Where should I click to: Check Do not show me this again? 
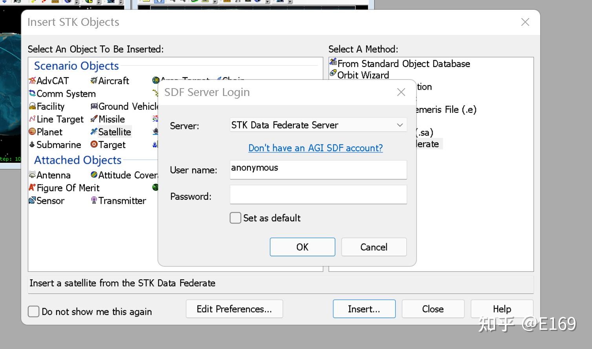coord(33,311)
